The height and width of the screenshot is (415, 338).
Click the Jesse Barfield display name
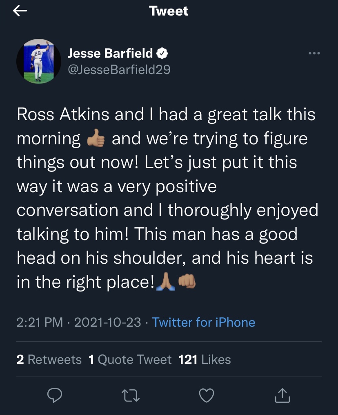pyautogui.click(x=110, y=53)
